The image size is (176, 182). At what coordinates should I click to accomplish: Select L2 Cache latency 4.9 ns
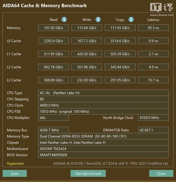pyautogui.click(x=153, y=67)
